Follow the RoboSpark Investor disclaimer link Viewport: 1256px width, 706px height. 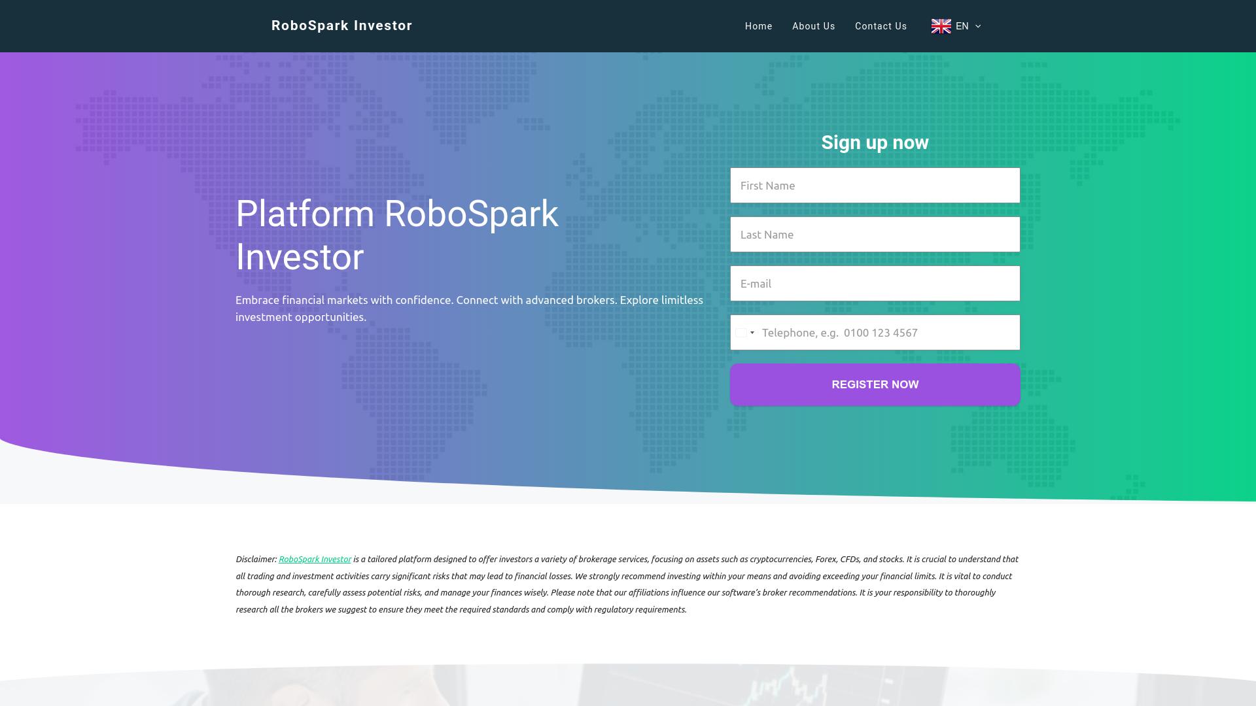click(315, 560)
